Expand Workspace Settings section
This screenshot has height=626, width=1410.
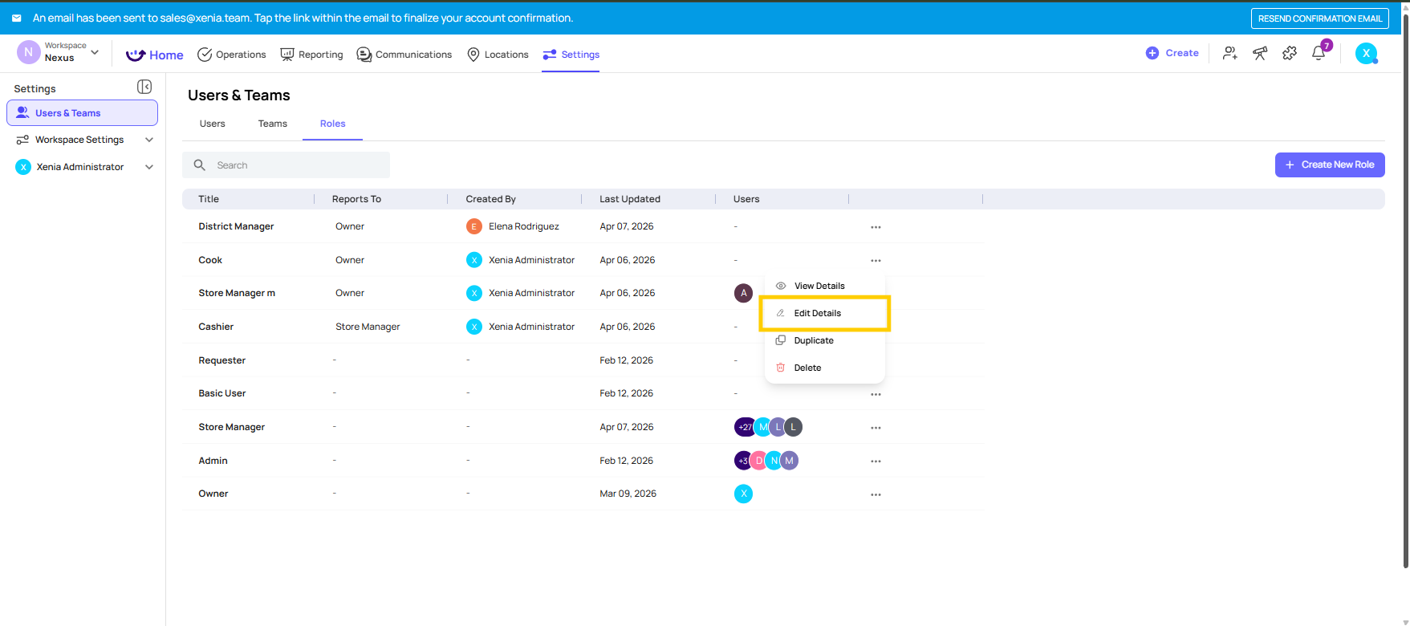[x=149, y=140]
